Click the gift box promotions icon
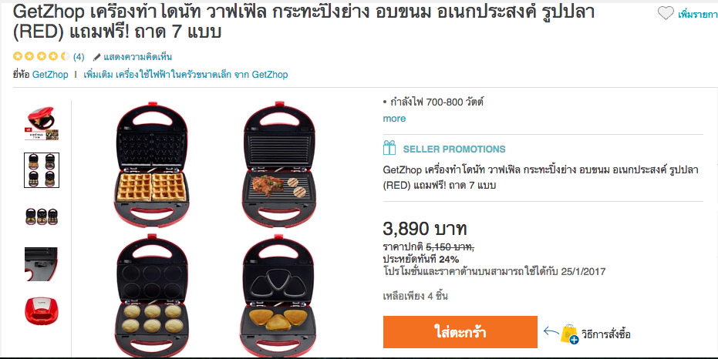 [389, 148]
